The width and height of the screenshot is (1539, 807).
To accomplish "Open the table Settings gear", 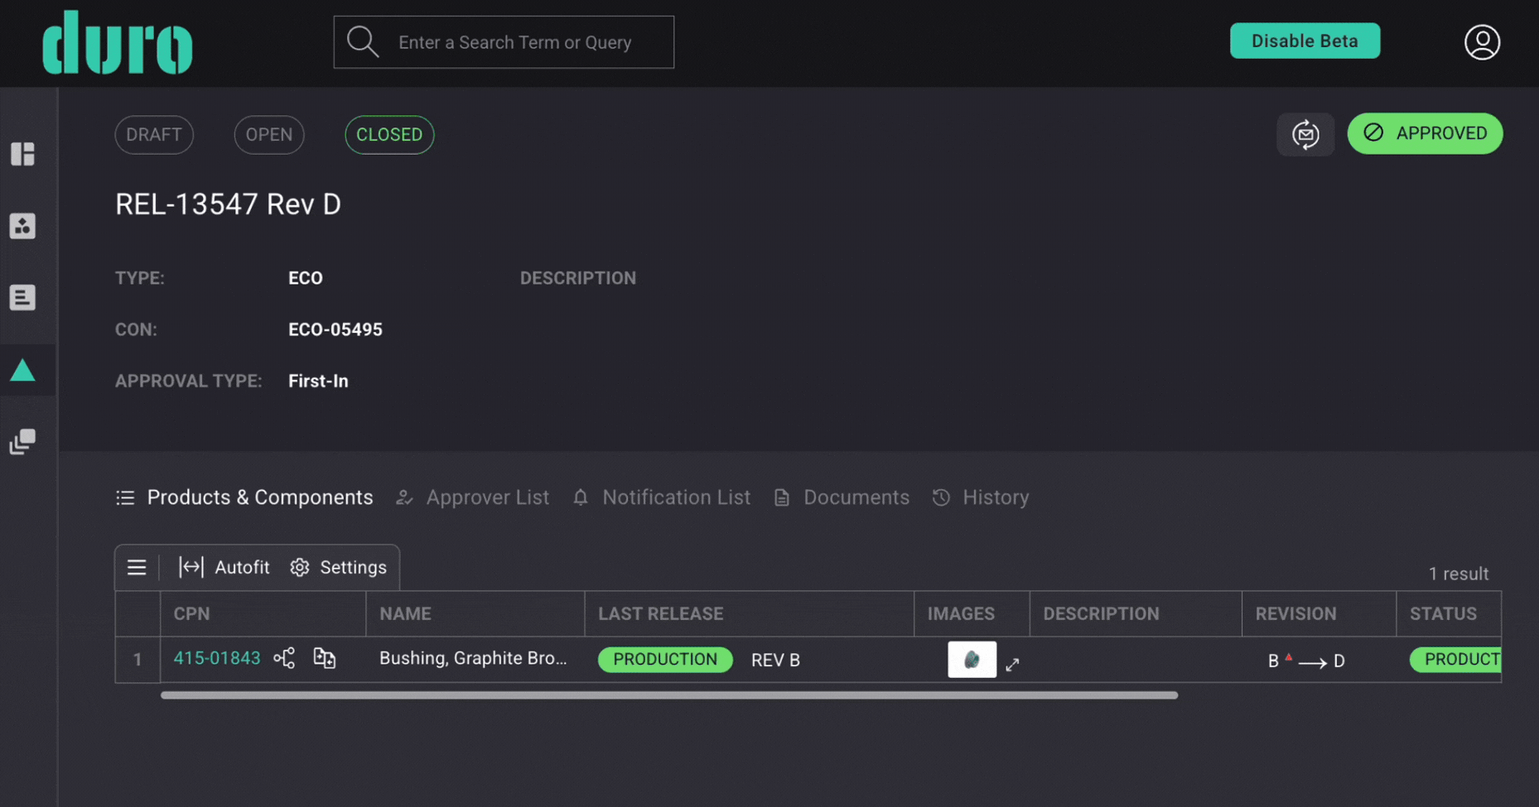I will point(339,568).
